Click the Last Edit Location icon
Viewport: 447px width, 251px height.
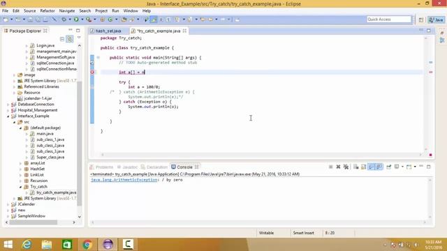[x=203, y=20]
